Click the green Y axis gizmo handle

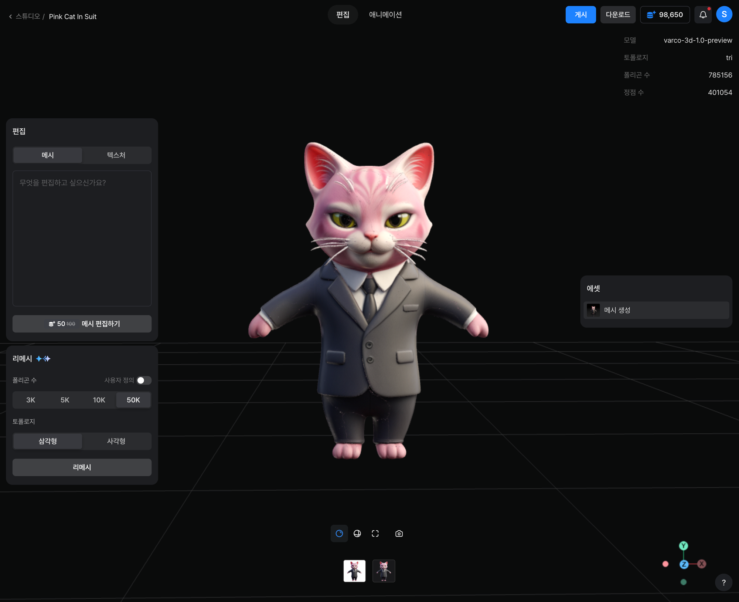click(x=684, y=545)
